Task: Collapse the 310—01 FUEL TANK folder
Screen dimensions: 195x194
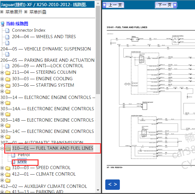Action: click(x=2, y=148)
